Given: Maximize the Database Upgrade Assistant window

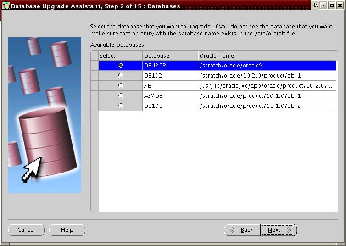Looking at the screenshot, I should coord(332,6).
